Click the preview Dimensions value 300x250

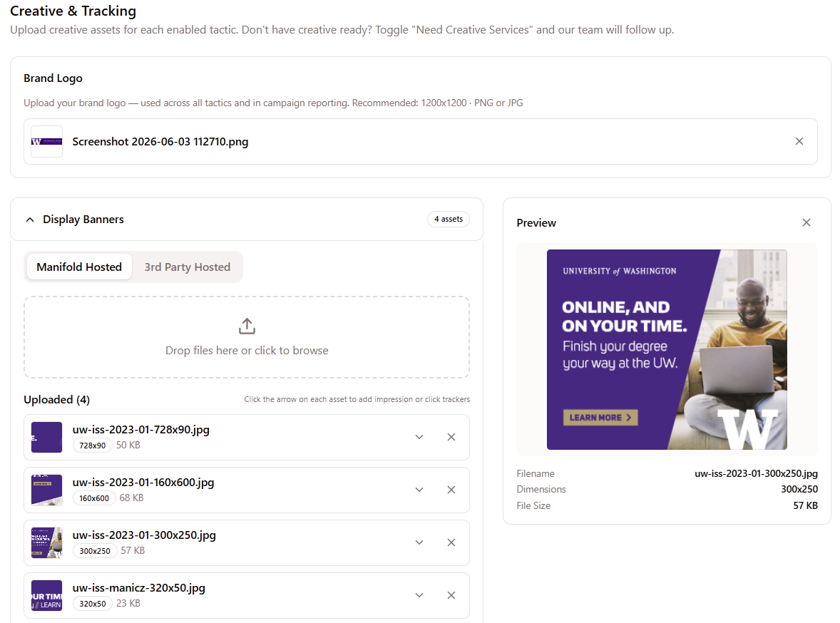799,489
